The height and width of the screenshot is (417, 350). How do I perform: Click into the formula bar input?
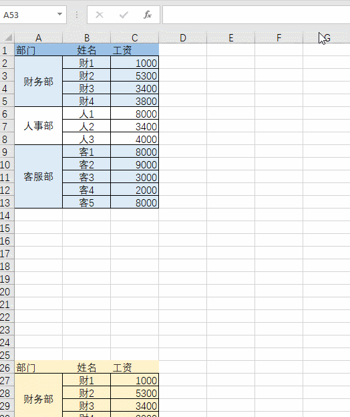coord(256,15)
